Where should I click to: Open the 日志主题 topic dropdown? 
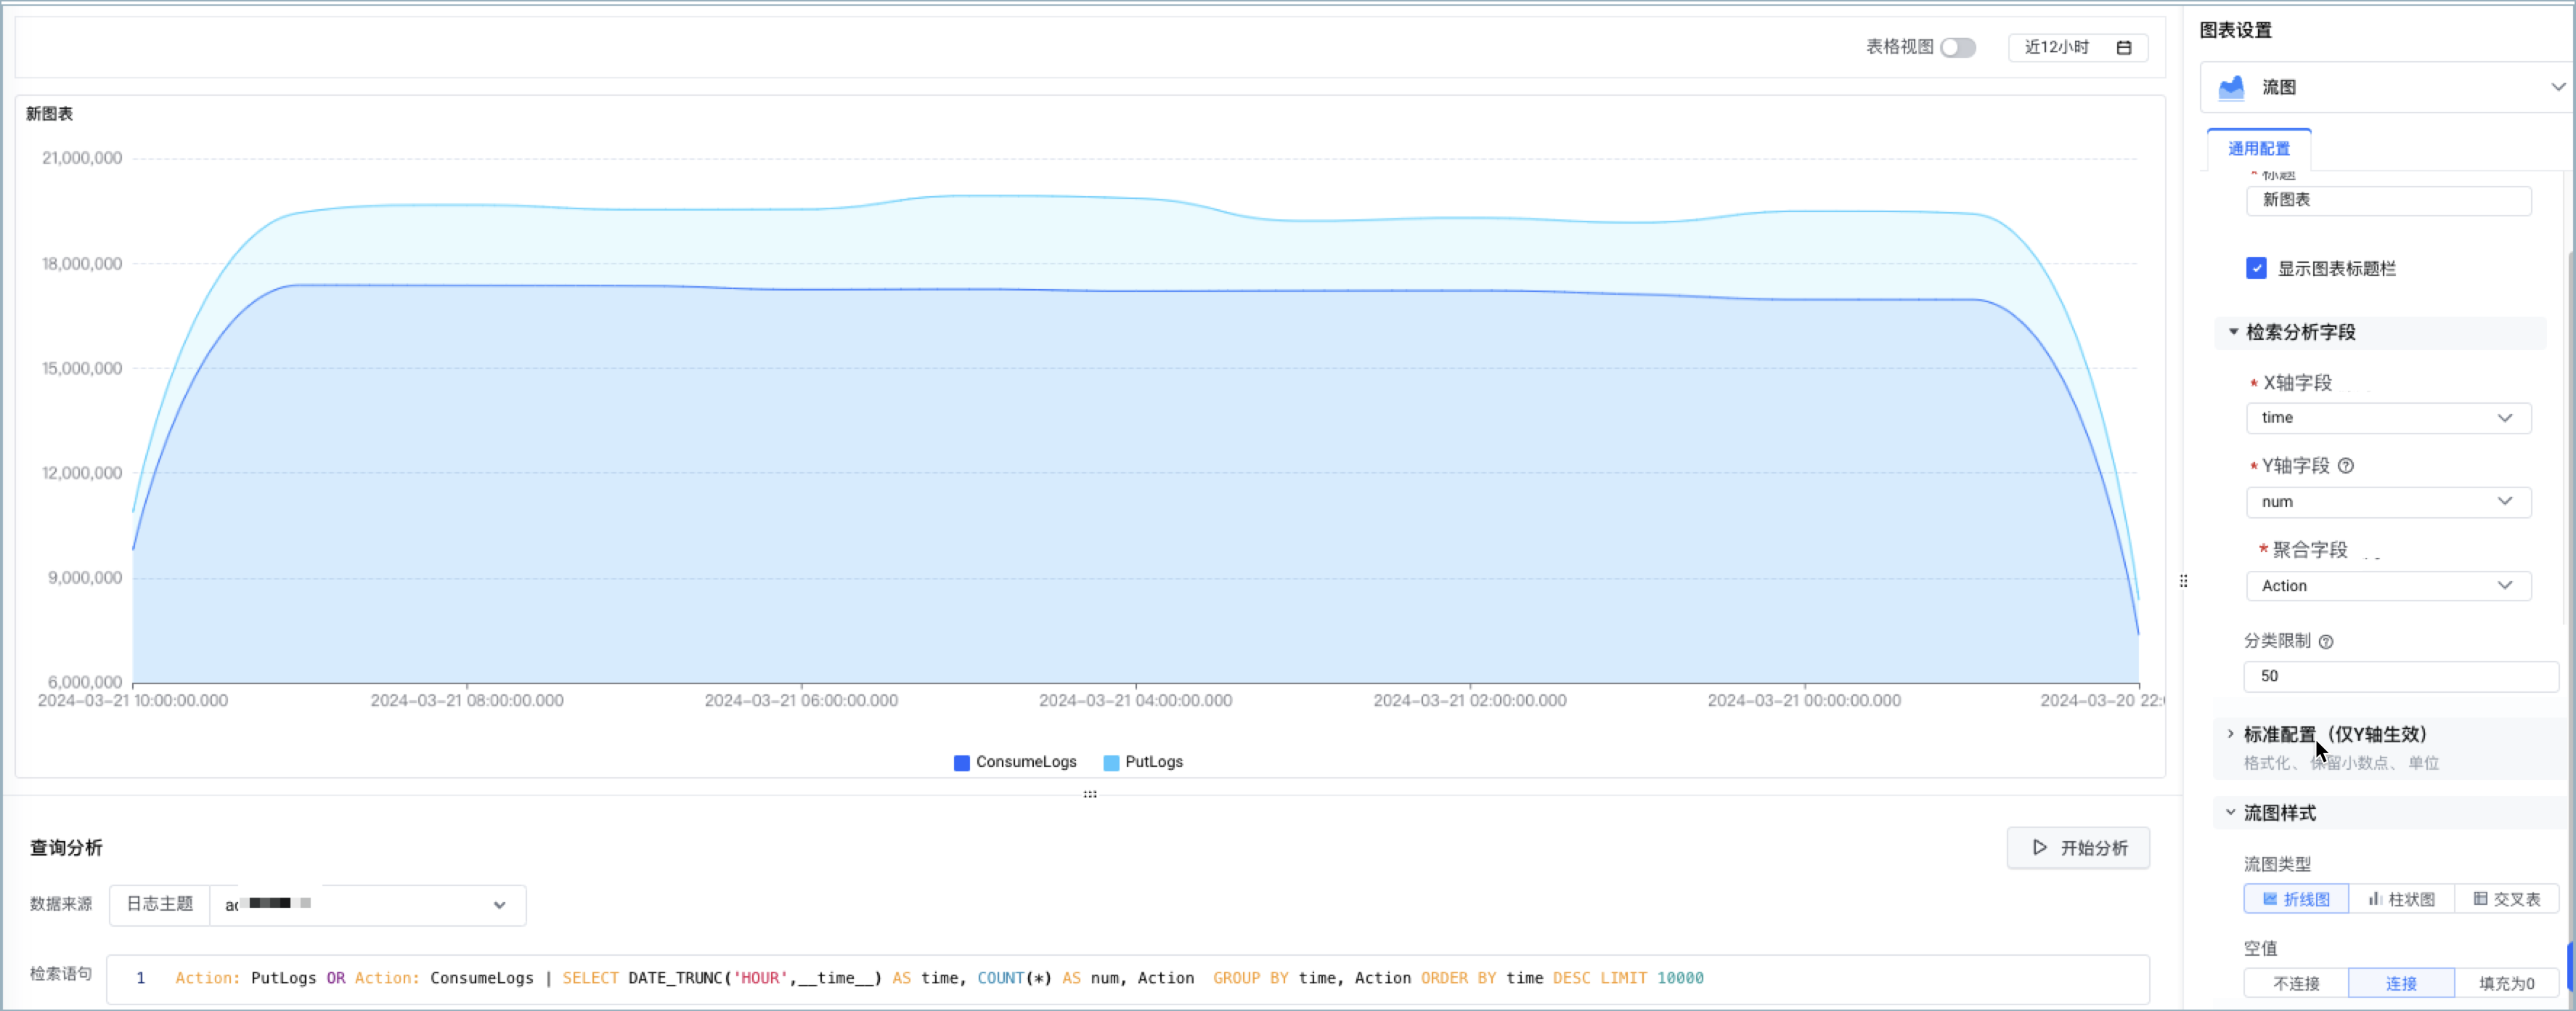coord(368,905)
